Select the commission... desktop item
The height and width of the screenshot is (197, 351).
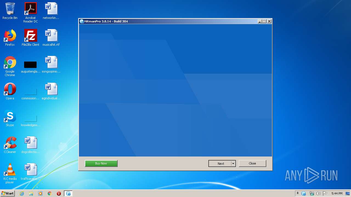click(30, 93)
